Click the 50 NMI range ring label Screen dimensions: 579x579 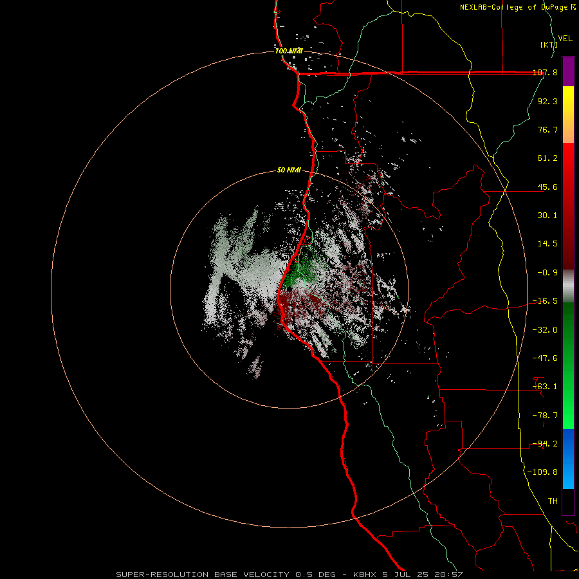289,170
